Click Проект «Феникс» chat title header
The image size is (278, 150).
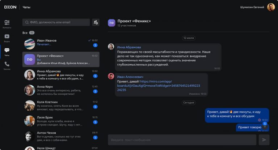pyautogui.click(x=134, y=21)
